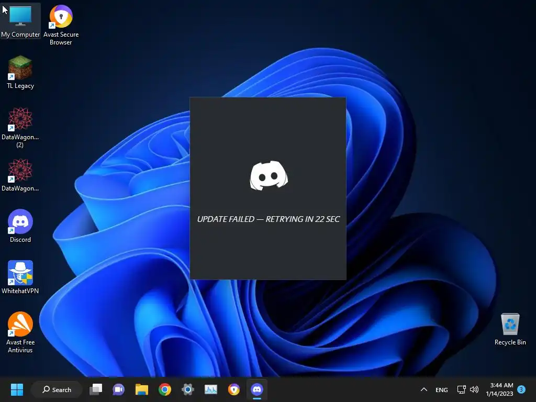Open the volume speaker tray icon

coord(474,389)
